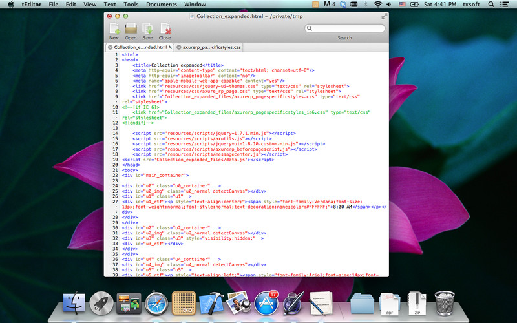Click "<![endif]-->" text on line 12
This screenshot has height=323, width=517.
click(x=138, y=123)
